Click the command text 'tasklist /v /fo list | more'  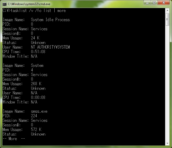point(38,11)
